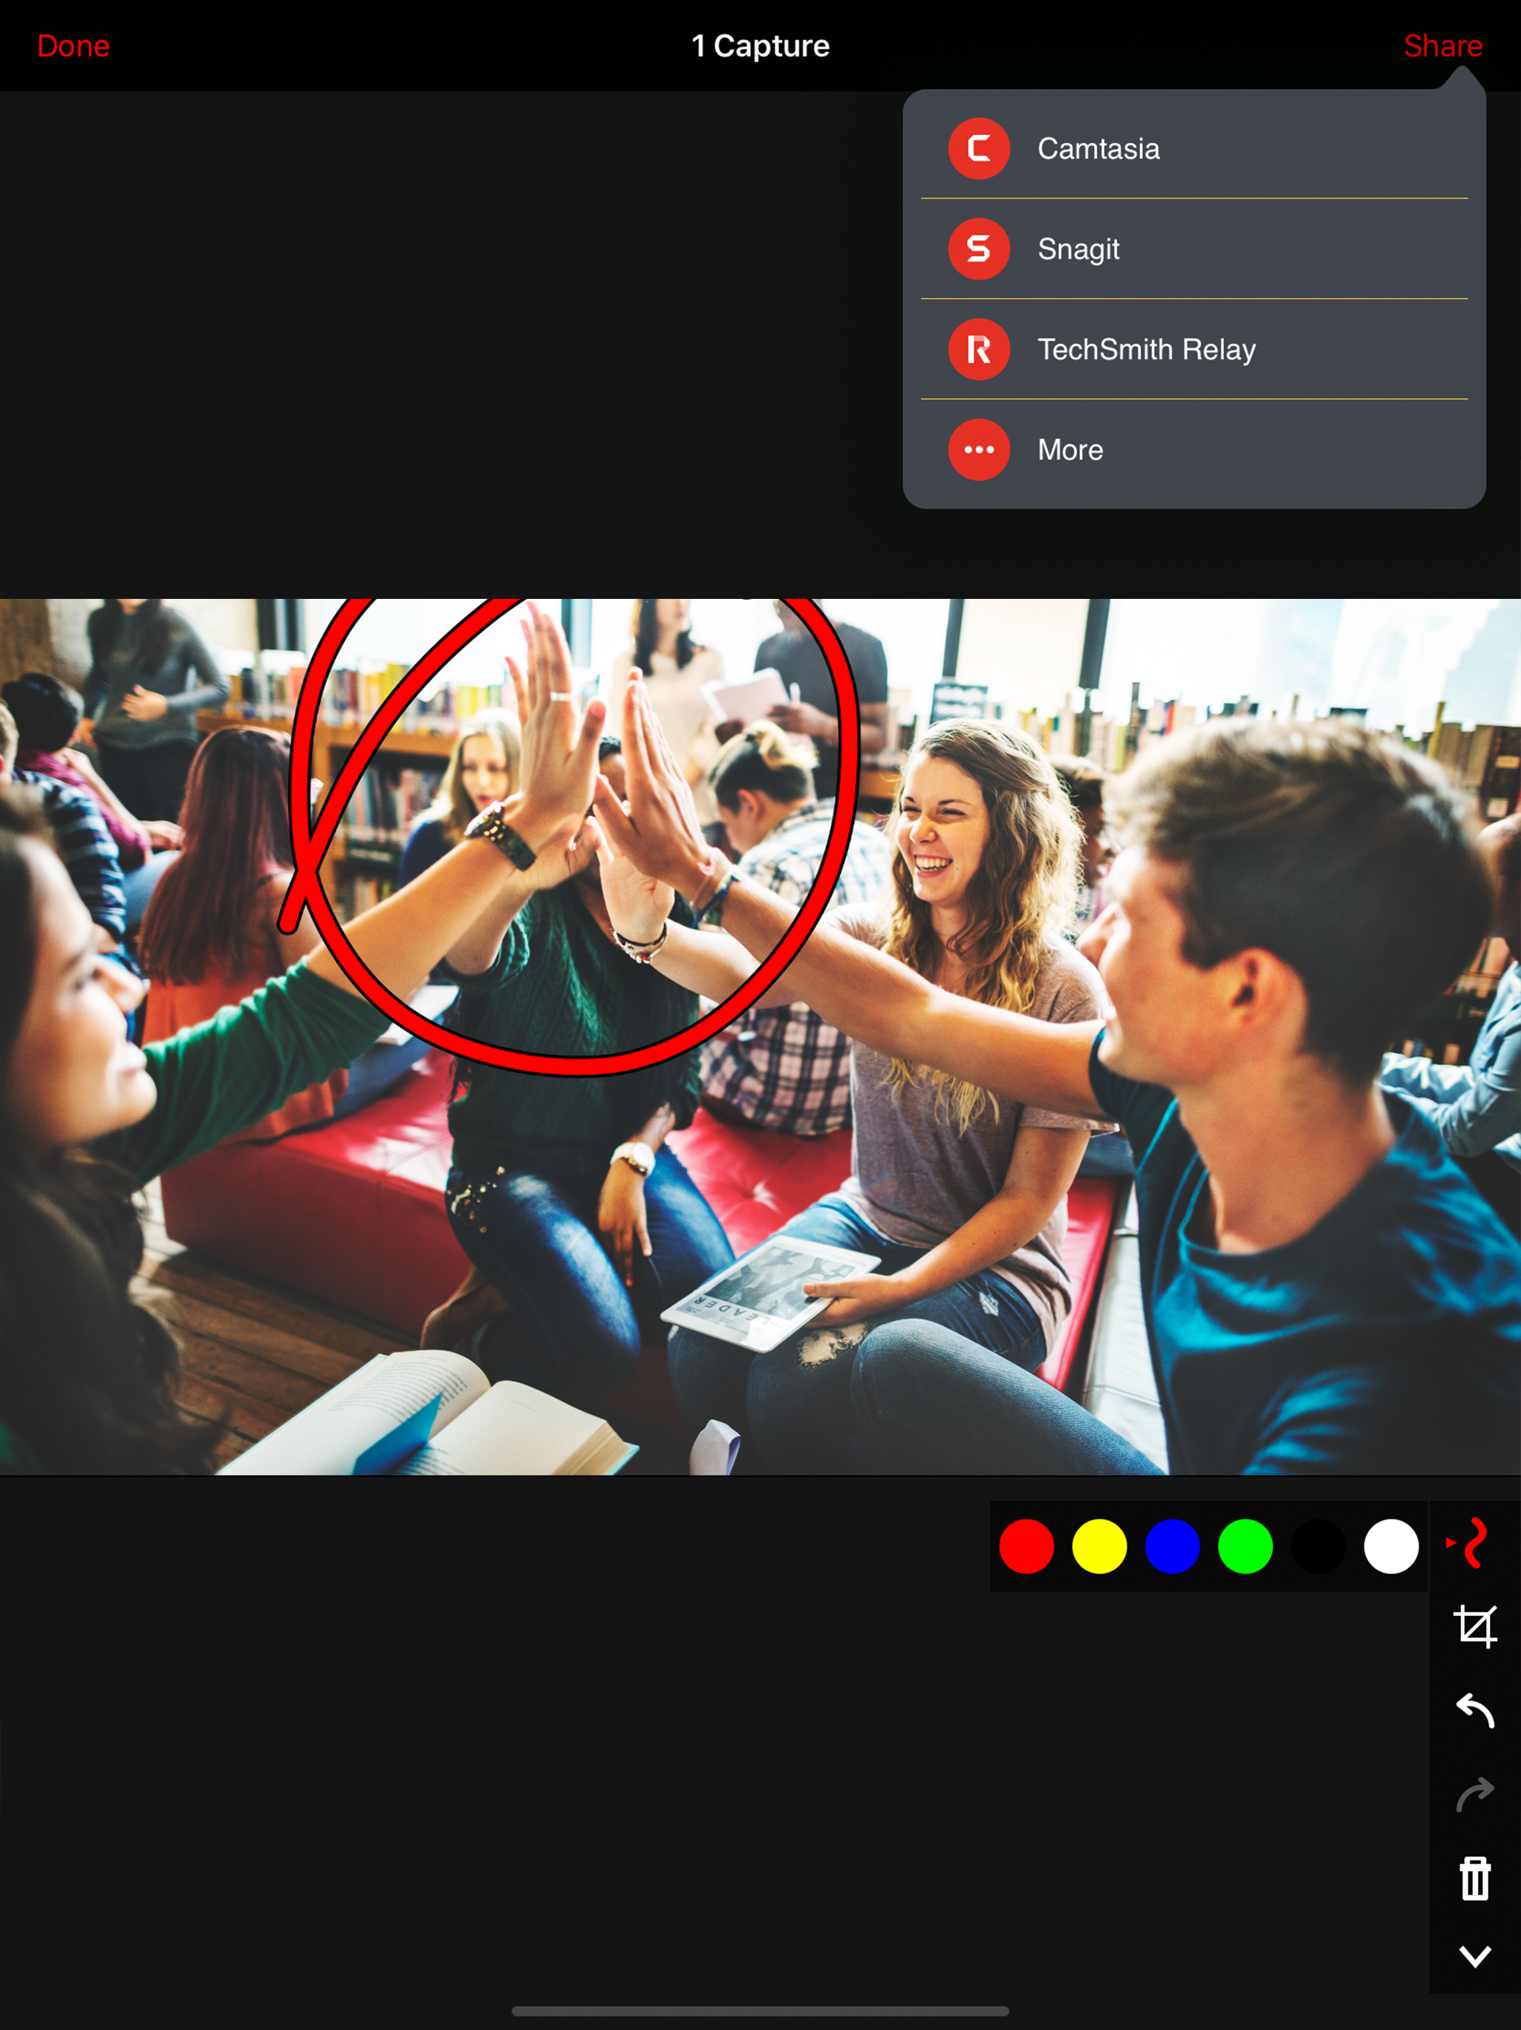Collapse the toolbar with down chevron
The width and height of the screenshot is (1521, 2030).
coord(1475,1956)
